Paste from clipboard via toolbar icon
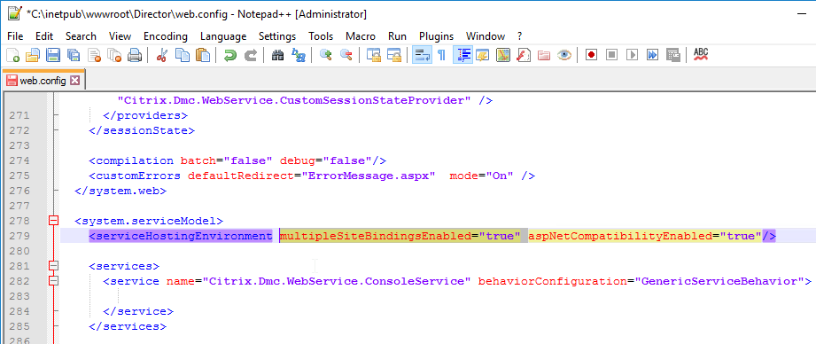Image resolution: width=816 pixels, height=344 pixels. 202,55
